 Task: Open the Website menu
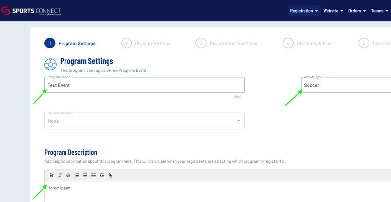(x=333, y=11)
